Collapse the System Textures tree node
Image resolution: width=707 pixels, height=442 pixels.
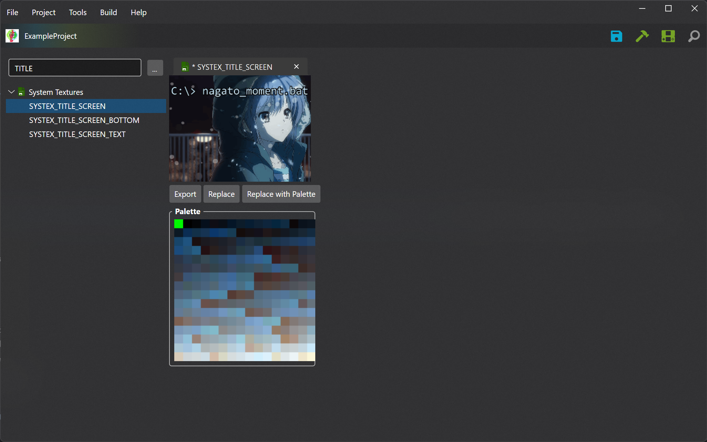(x=11, y=92)
